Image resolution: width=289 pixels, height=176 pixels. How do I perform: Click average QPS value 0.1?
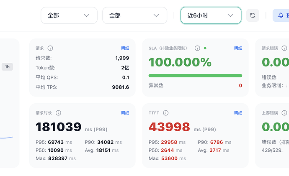126,77
